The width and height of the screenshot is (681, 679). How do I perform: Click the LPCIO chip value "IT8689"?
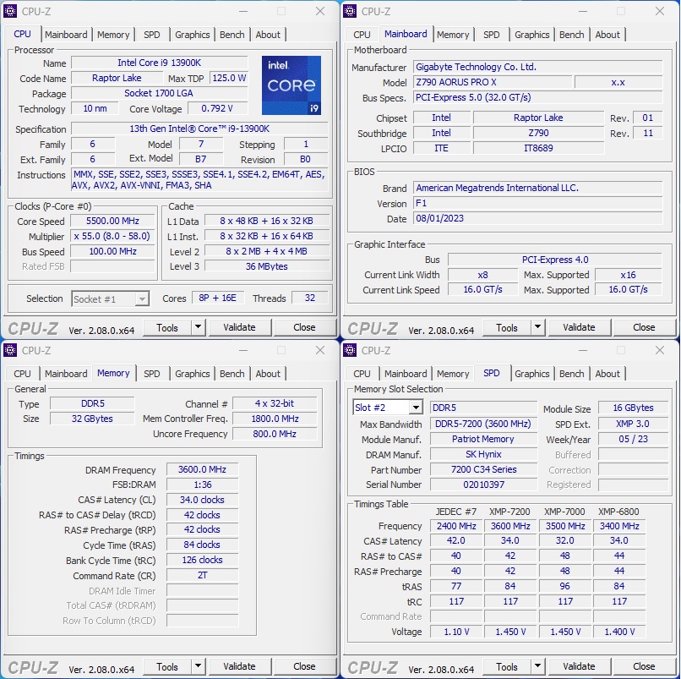538,148
